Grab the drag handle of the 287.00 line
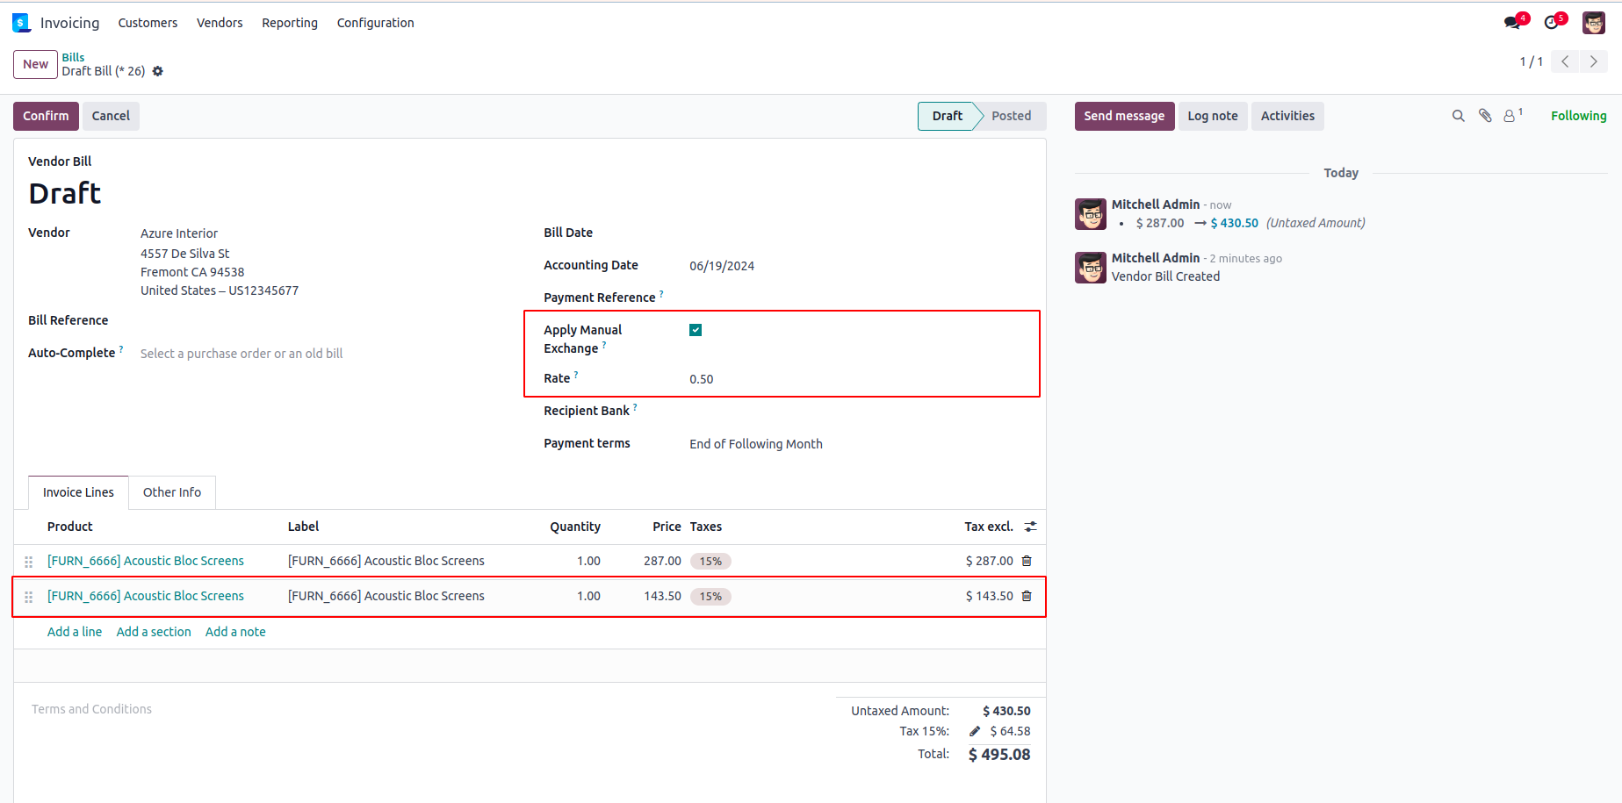The image size is (1622, 803). (29, 562)
